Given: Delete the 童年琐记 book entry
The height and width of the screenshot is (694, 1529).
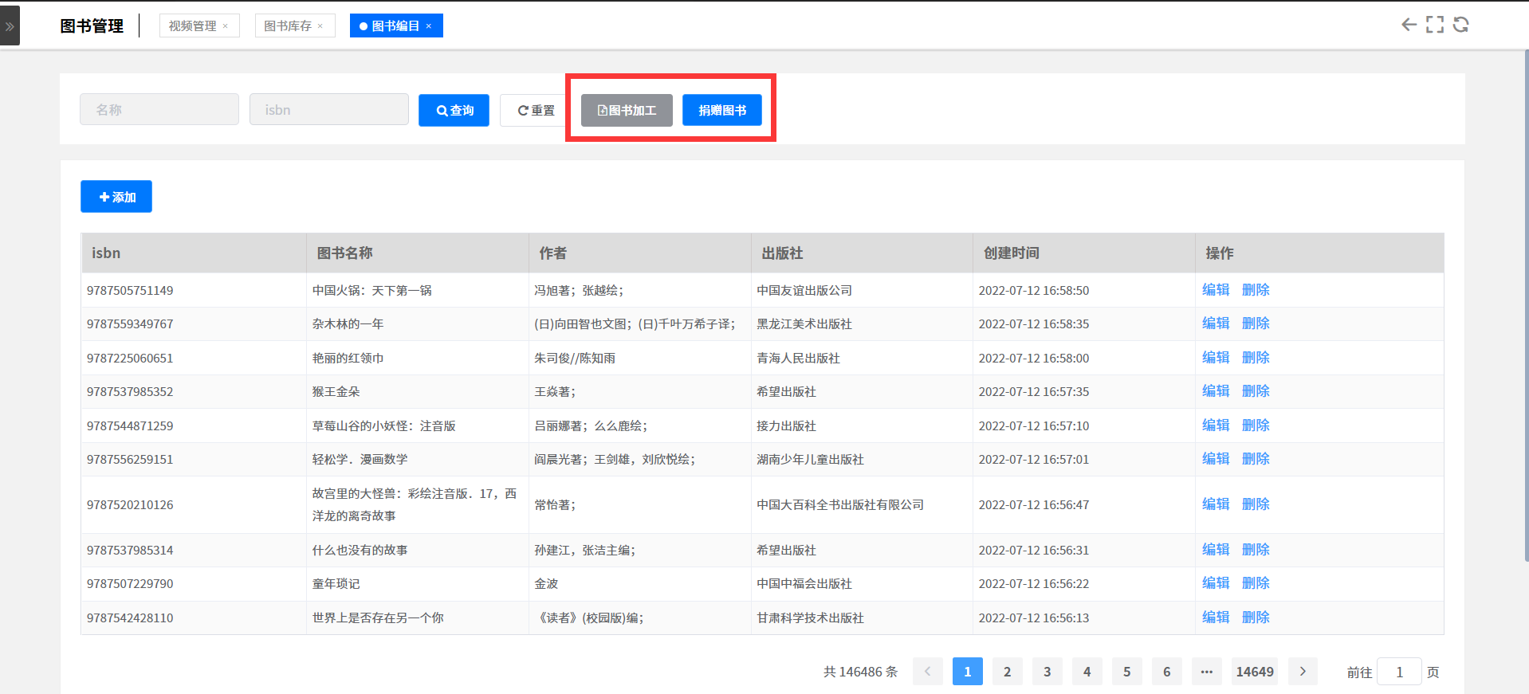Looking at the screenshot, I should [x=1256, y=583].
